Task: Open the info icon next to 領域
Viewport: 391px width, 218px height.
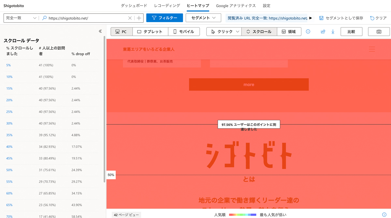Action: [x=308, y=32]
